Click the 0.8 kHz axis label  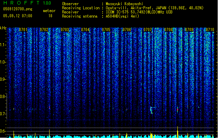3,97
